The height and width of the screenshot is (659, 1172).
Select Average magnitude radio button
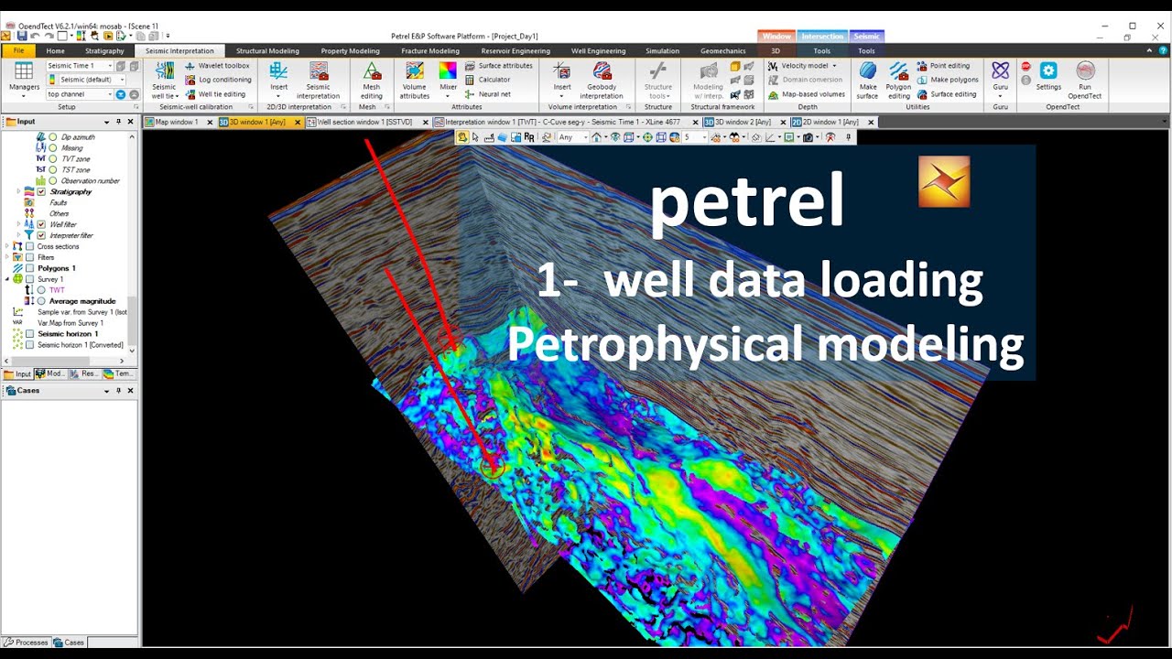click(41, 301)
